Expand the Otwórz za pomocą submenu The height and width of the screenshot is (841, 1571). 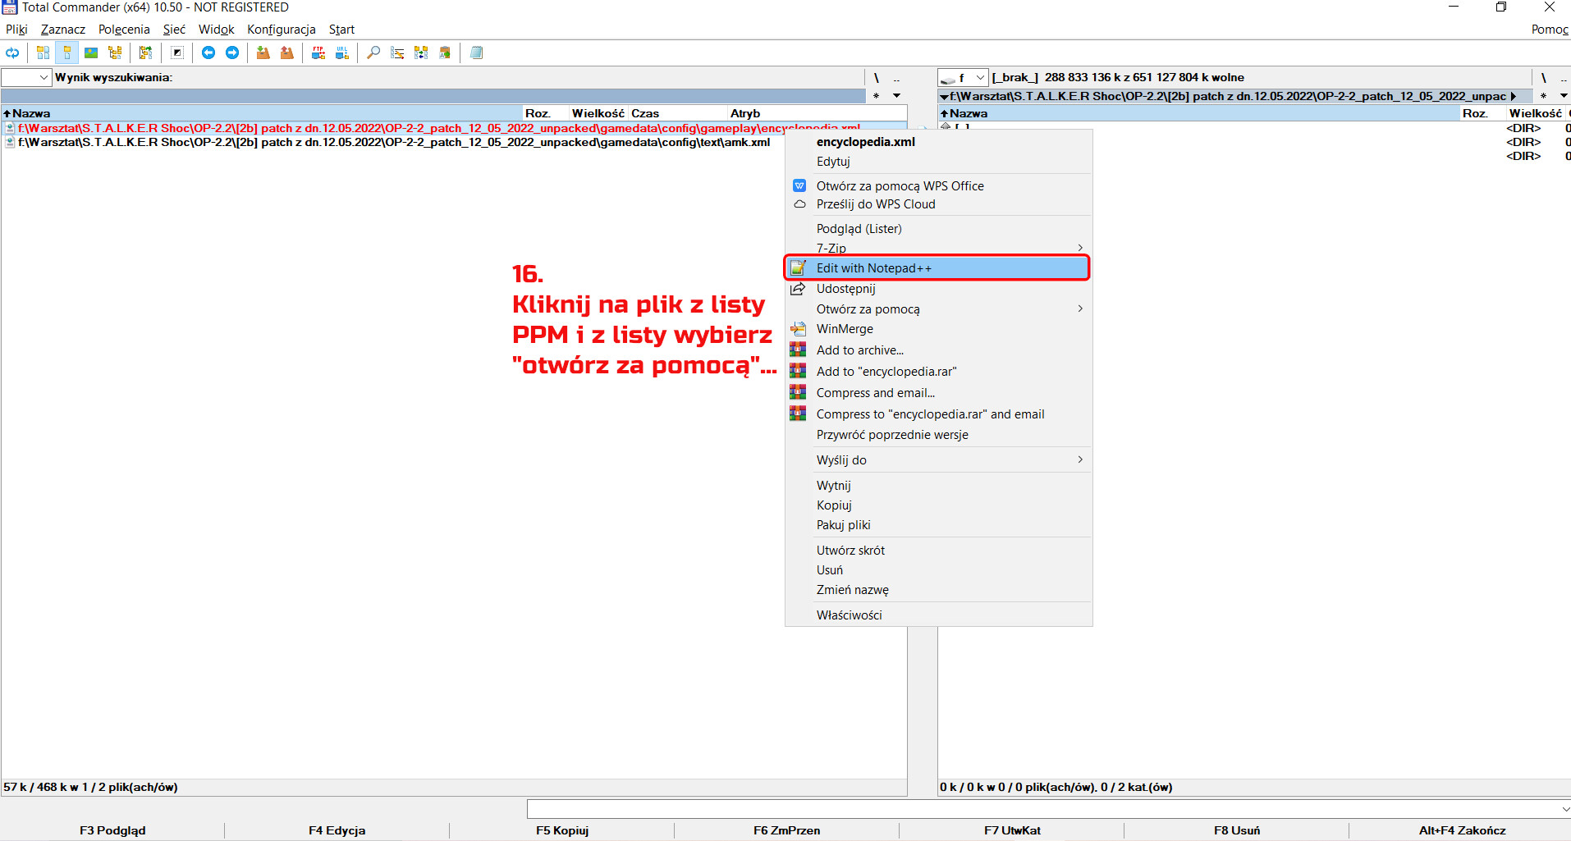pos(937,309)
